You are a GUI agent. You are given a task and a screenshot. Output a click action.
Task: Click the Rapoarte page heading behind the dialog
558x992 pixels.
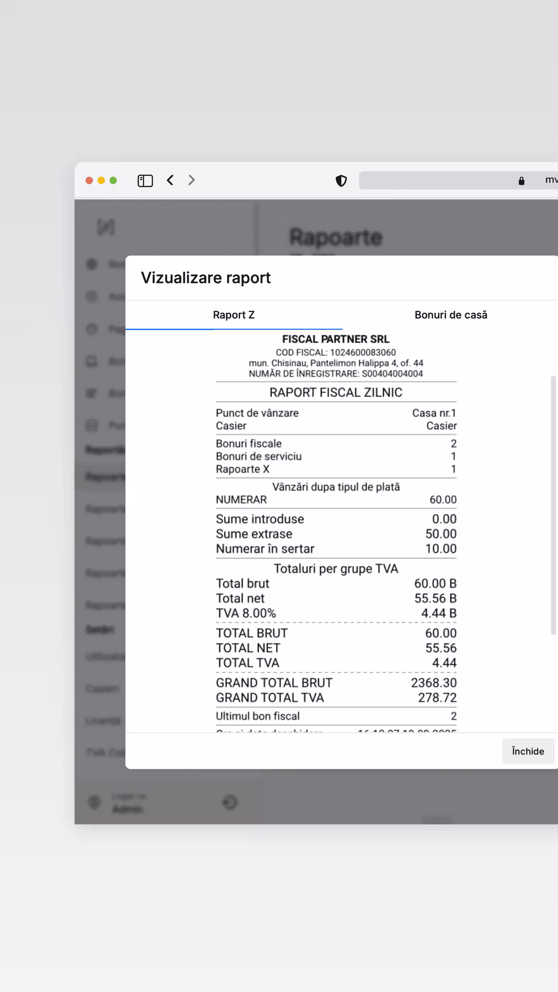click(x=336, y=237)
